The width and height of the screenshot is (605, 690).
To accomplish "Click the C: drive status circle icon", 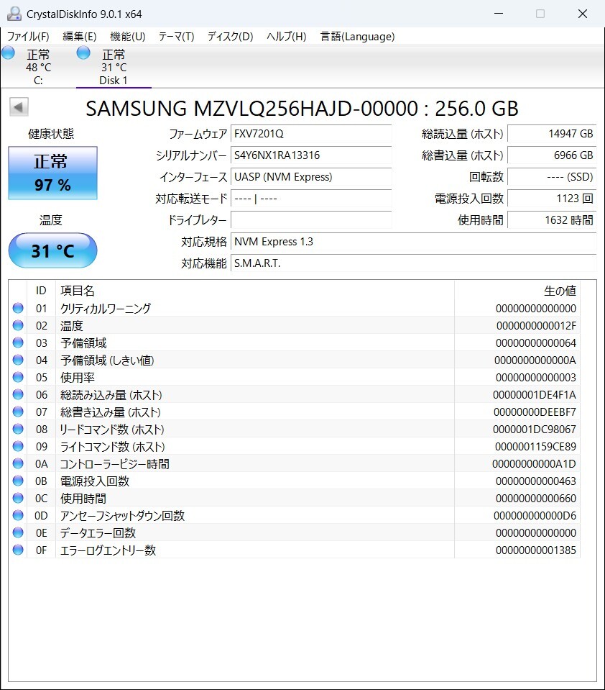I will click(8, 53).
